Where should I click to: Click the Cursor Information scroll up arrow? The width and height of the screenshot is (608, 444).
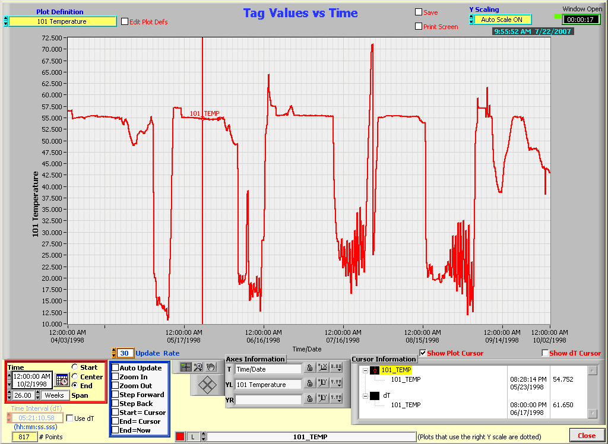click(593, 371)
